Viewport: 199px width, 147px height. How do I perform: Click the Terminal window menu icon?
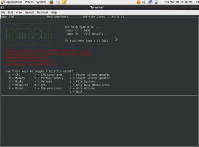2,8
